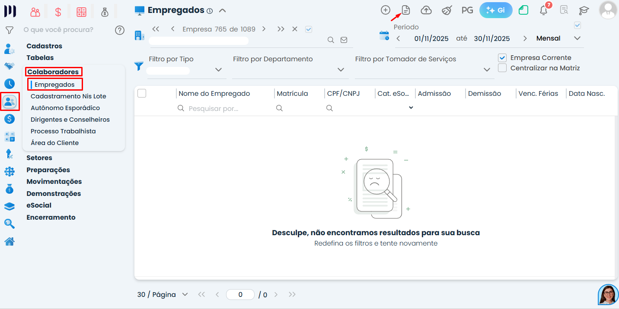The image size is (619, 309).
Task: Tick the select-all table header checkbox
Action: [142, 93]
